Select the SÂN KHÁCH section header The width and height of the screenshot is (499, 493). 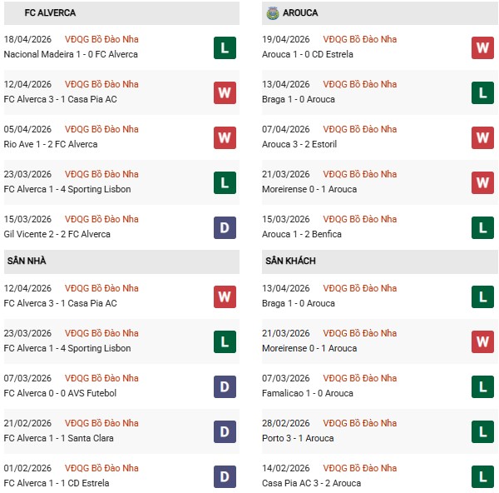pos(290,261)
